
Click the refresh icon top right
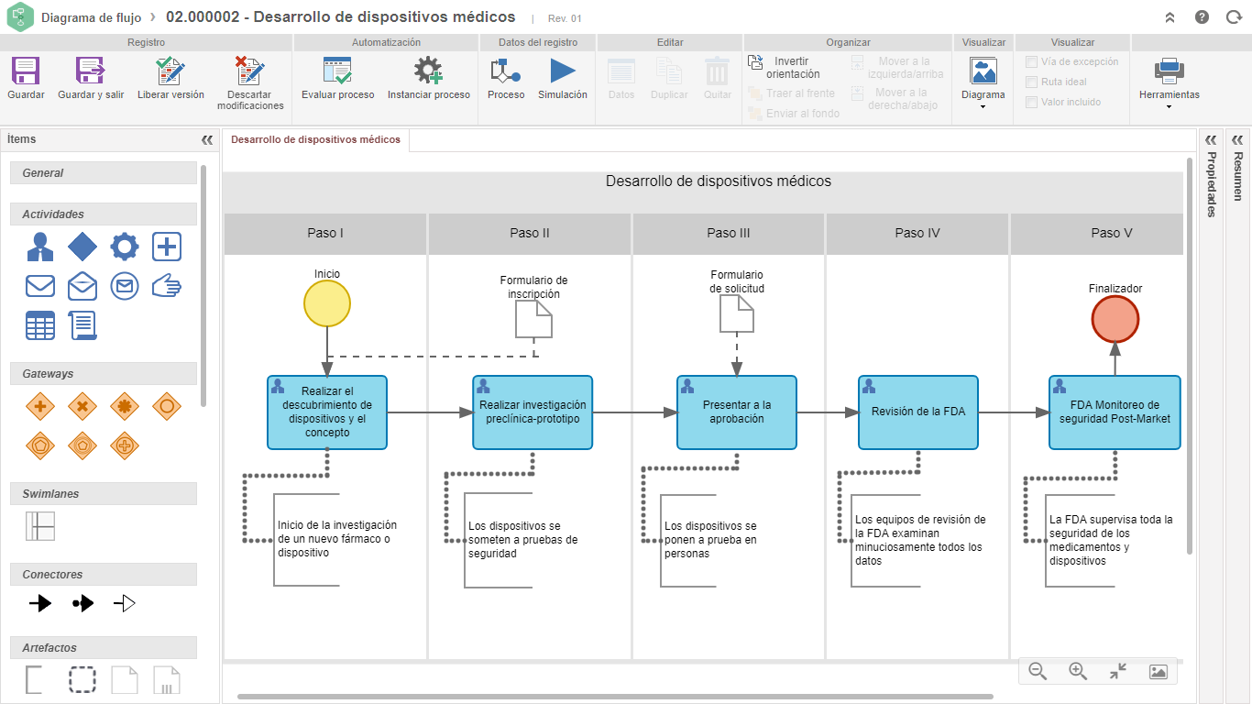[x=1234, y=16]
